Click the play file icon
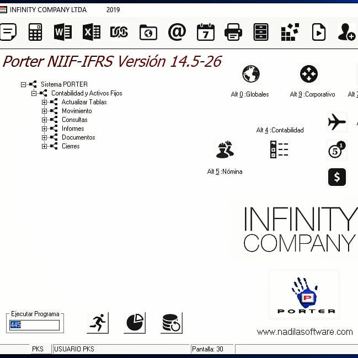This screenshot has width=358, height=358. (x=319, y=32)
